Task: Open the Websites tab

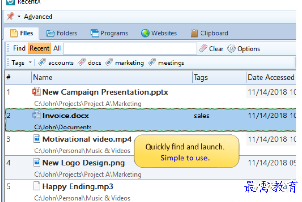Action: pos(159,33)
